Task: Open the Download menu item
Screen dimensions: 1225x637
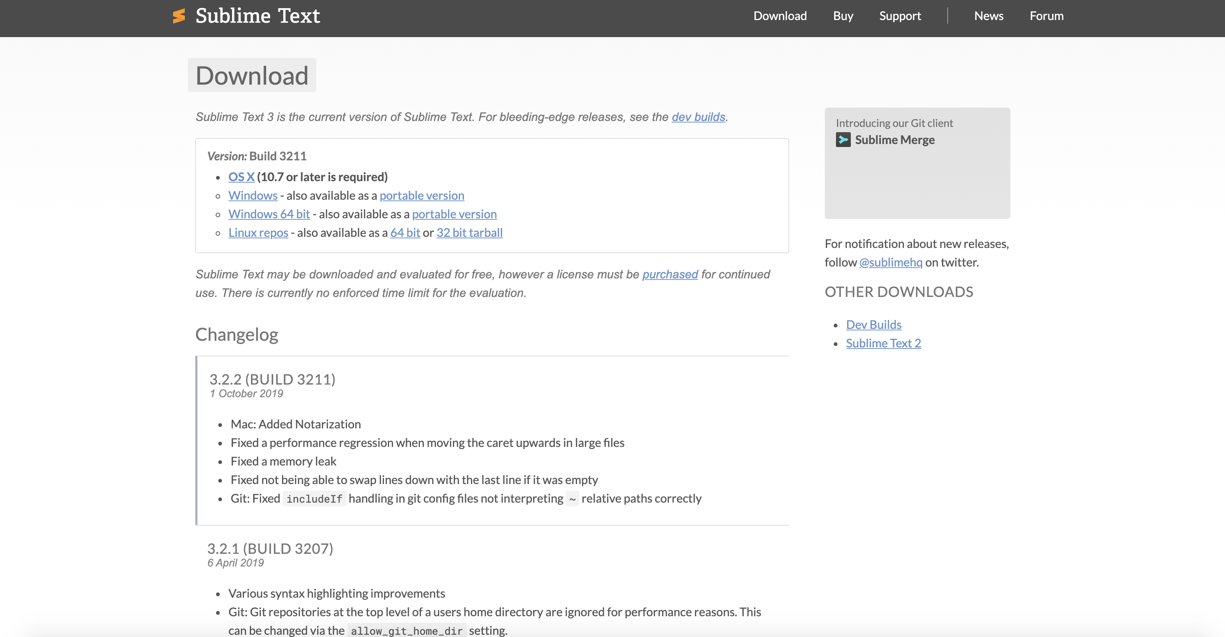Action: click(x=780, y=16)
